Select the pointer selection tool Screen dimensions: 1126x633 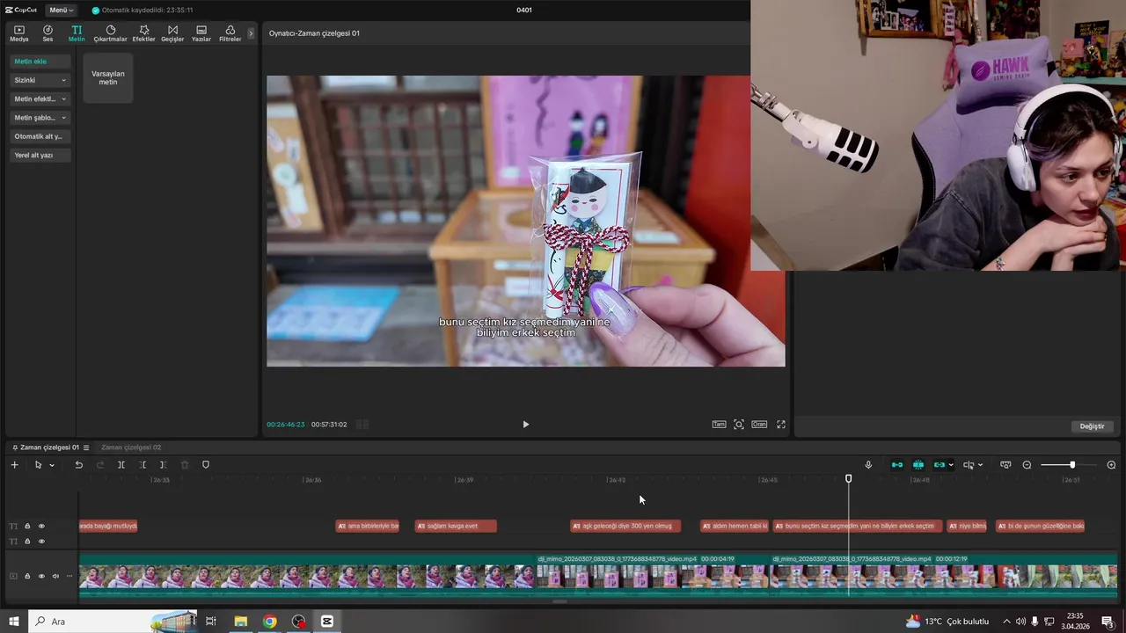38,465
